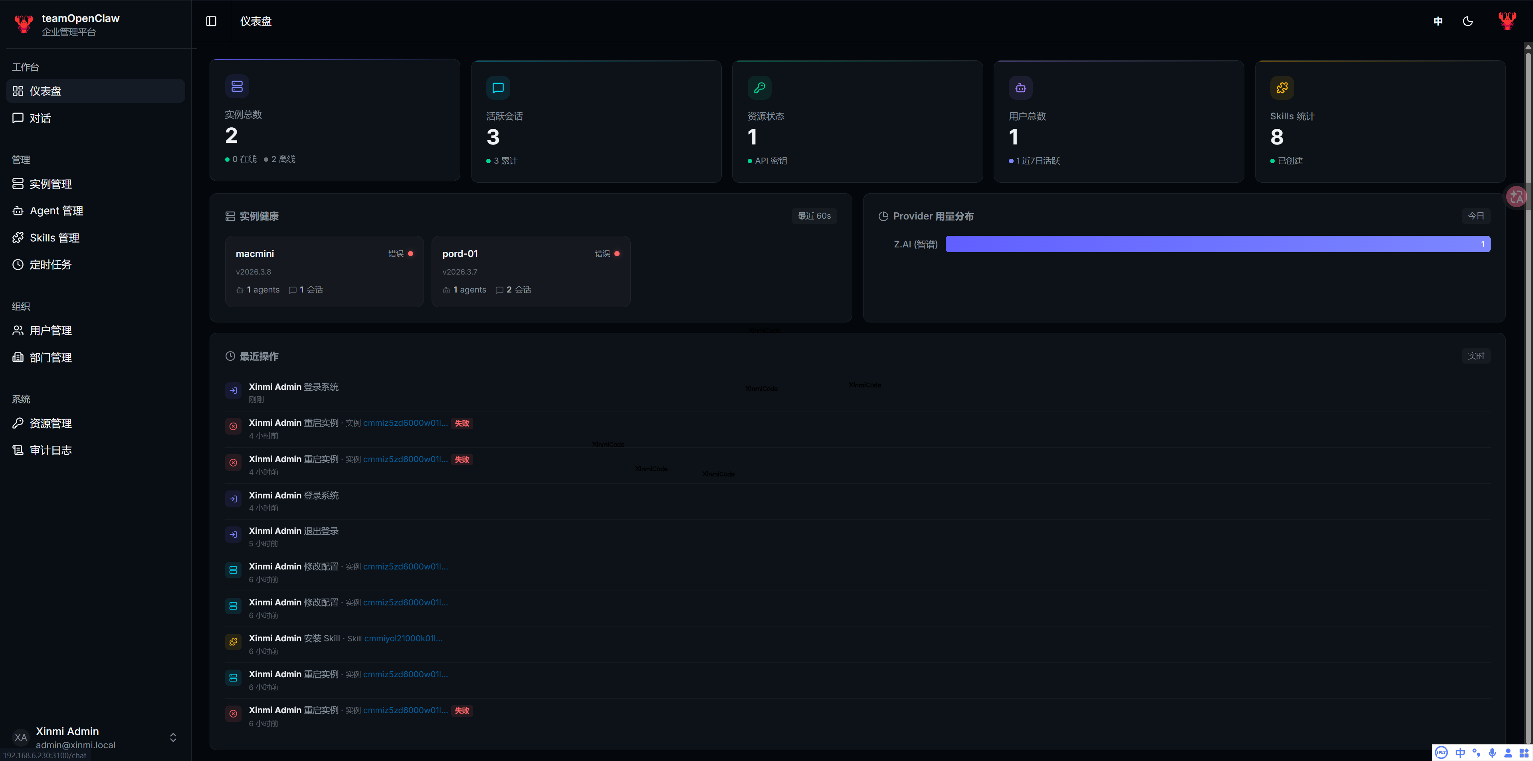Select the Agent 管理 icon in sidebar
Image resolution: width=1533 pixels, height=761 pixels.
point(18,211)
